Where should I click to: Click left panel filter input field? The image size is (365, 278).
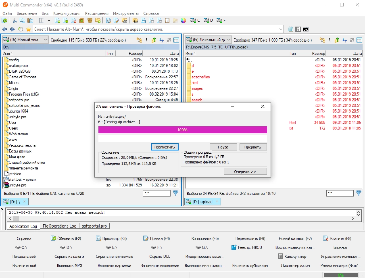157,193
